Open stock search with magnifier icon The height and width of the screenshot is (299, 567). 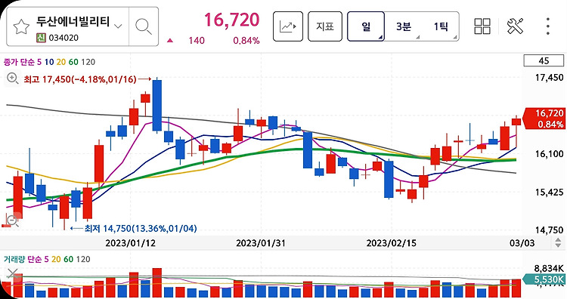[143, 26]
